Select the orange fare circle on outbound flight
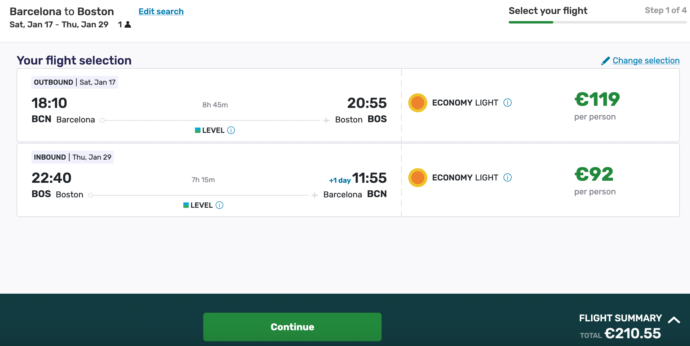Image resolution: width=690 pixels, height=346 pixels. pos(418,103)
